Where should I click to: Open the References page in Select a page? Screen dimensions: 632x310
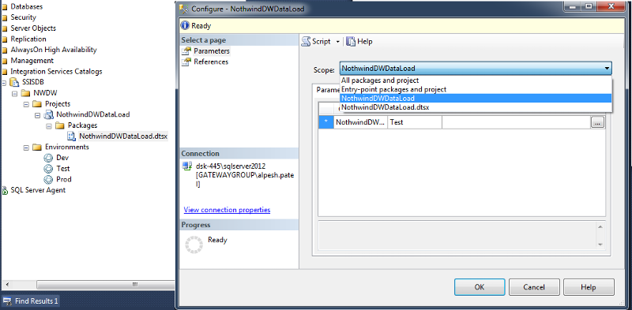[211, 62]
